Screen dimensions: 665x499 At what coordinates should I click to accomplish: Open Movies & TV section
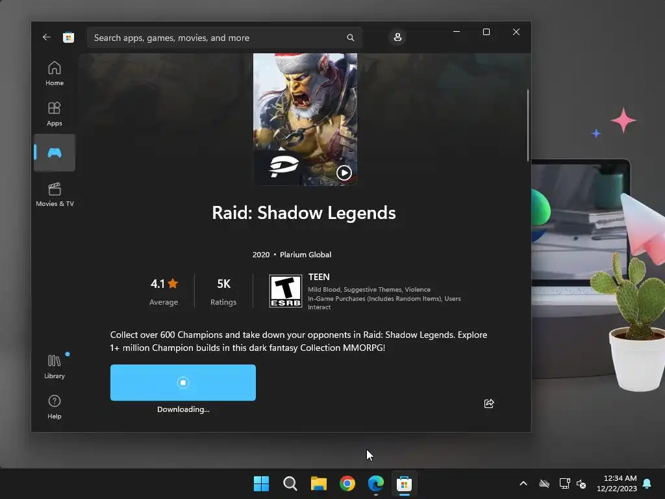coord(55,194)
